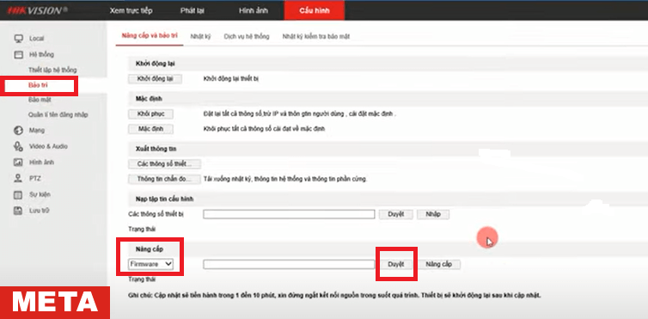
Task: Click the Nhập import button
Action: coord(433,214)
